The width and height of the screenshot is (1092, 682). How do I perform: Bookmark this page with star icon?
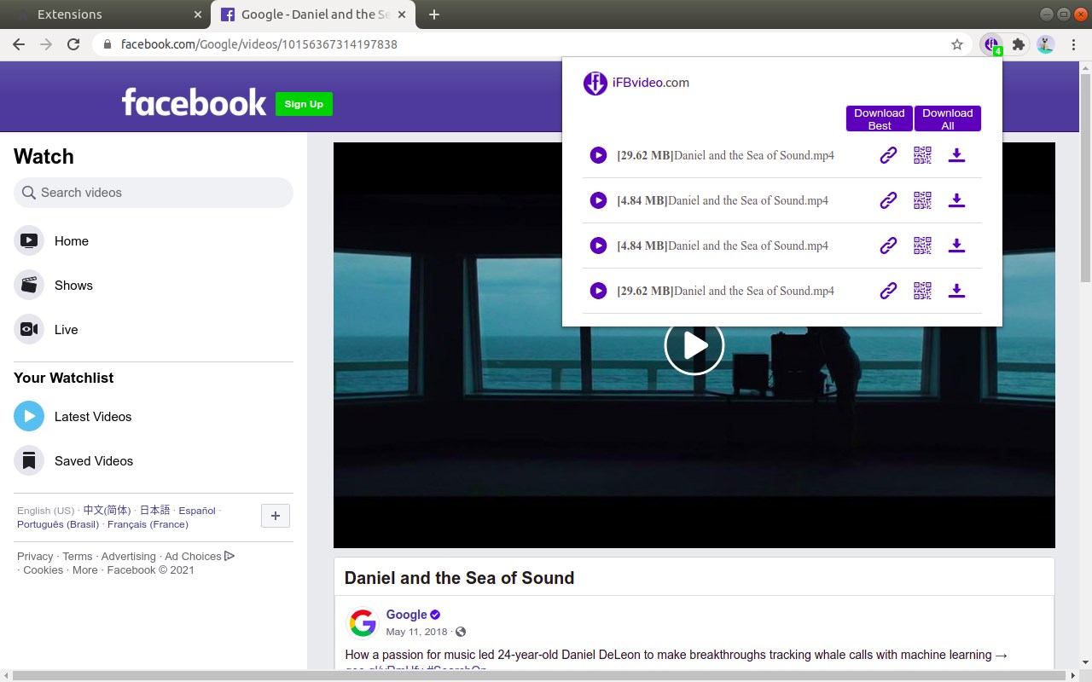pyautogui.click(x=957, y=44)
